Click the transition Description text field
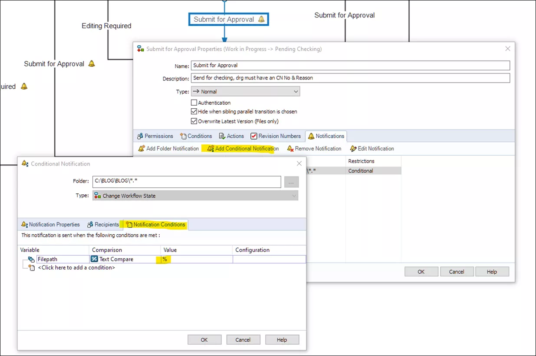Screen dimensions: 536x356 click(350, 78)
